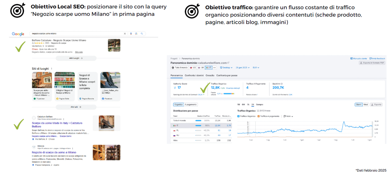
Task: Open the Facebook '_i_love_italian_shoes' card
Action: click(x=110, y=87)
